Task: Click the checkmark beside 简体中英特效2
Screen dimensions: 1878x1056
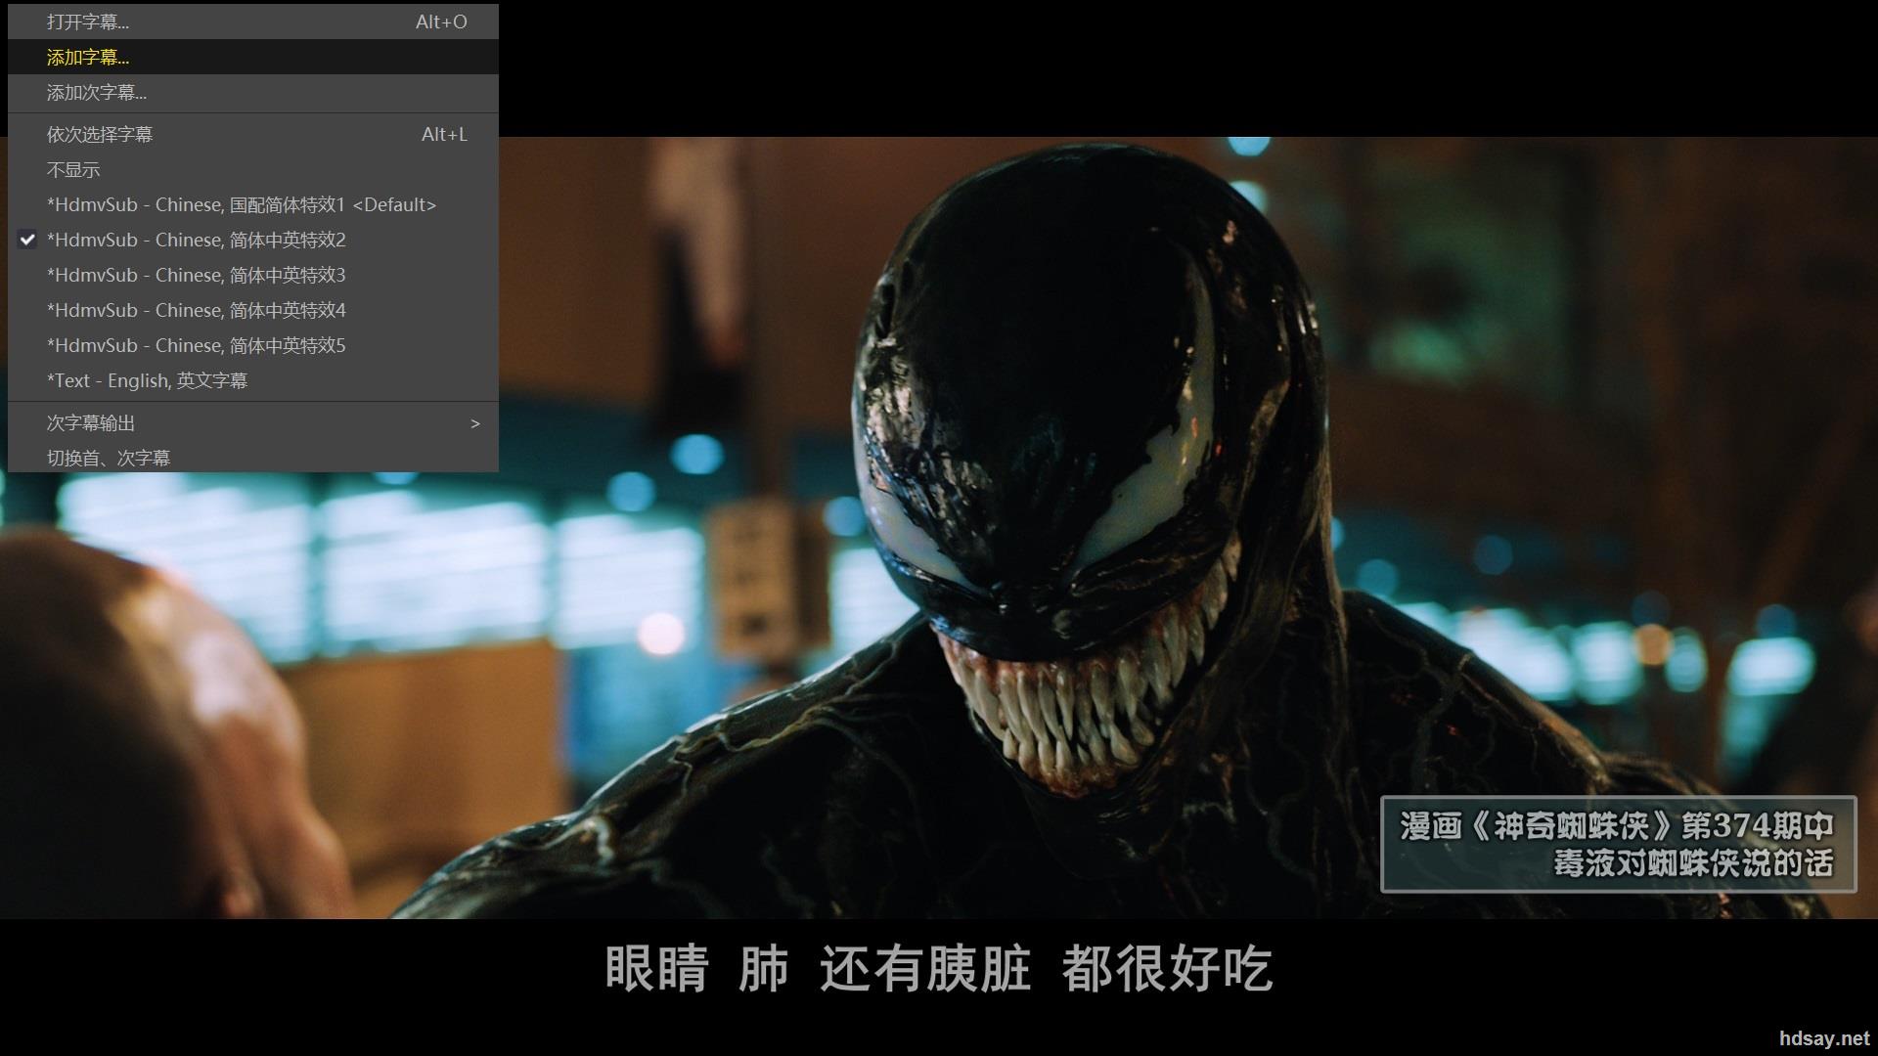Action: click(x=27, y=240)
